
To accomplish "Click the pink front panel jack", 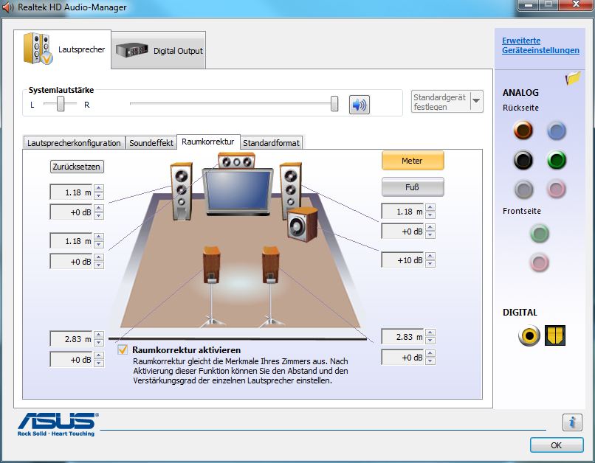I will (539, 262).
